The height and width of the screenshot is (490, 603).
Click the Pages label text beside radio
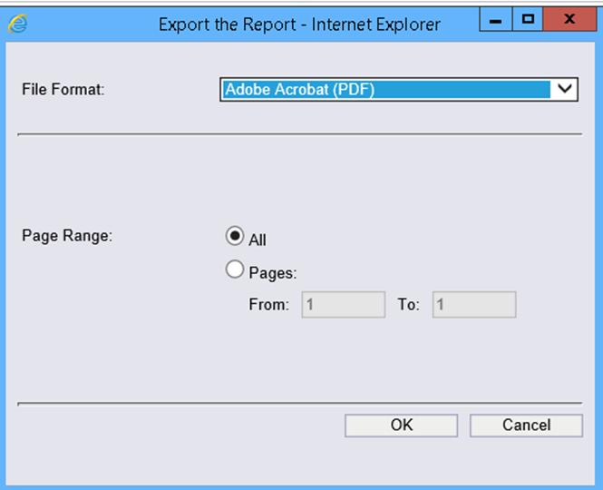coord(273,273)
